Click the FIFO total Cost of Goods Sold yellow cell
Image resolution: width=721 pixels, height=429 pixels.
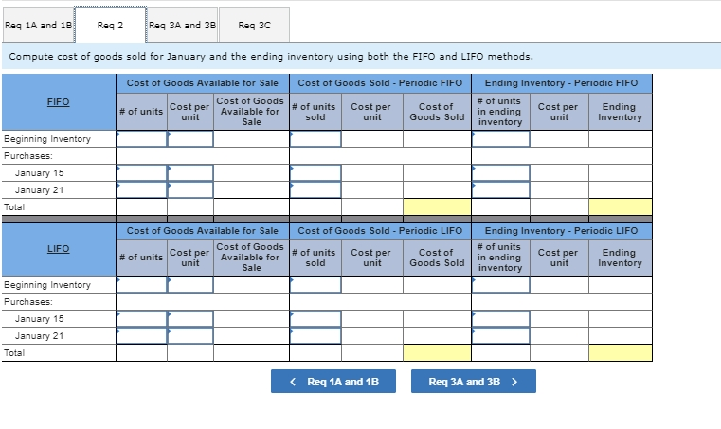pos(437,206)
